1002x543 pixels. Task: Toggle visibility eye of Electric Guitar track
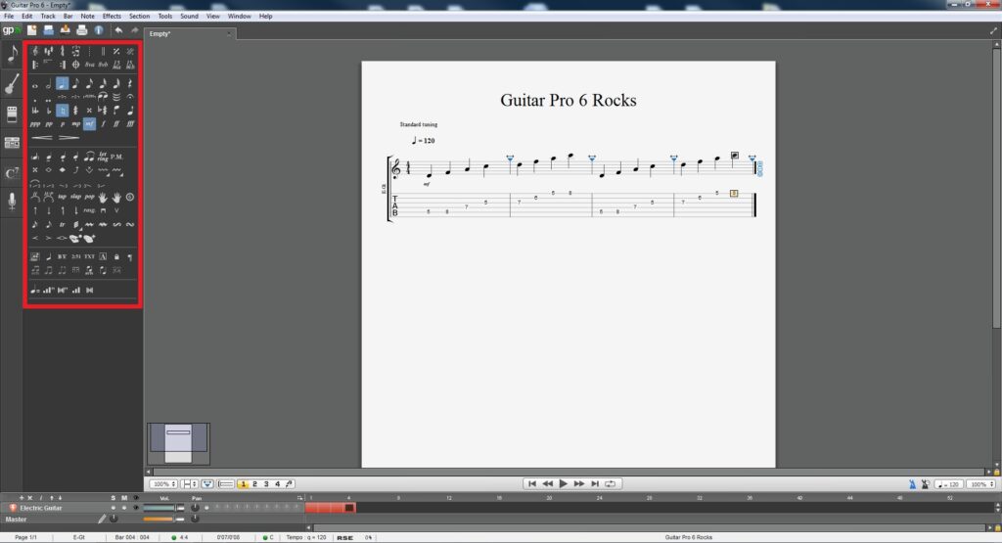[x=135, y=508]
